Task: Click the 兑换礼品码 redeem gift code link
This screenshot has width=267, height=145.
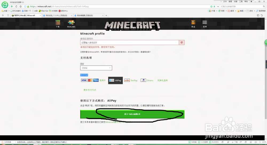Action: tap(162, 80)
